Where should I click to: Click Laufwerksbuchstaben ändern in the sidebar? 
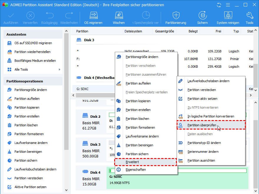tap(35, 169)
